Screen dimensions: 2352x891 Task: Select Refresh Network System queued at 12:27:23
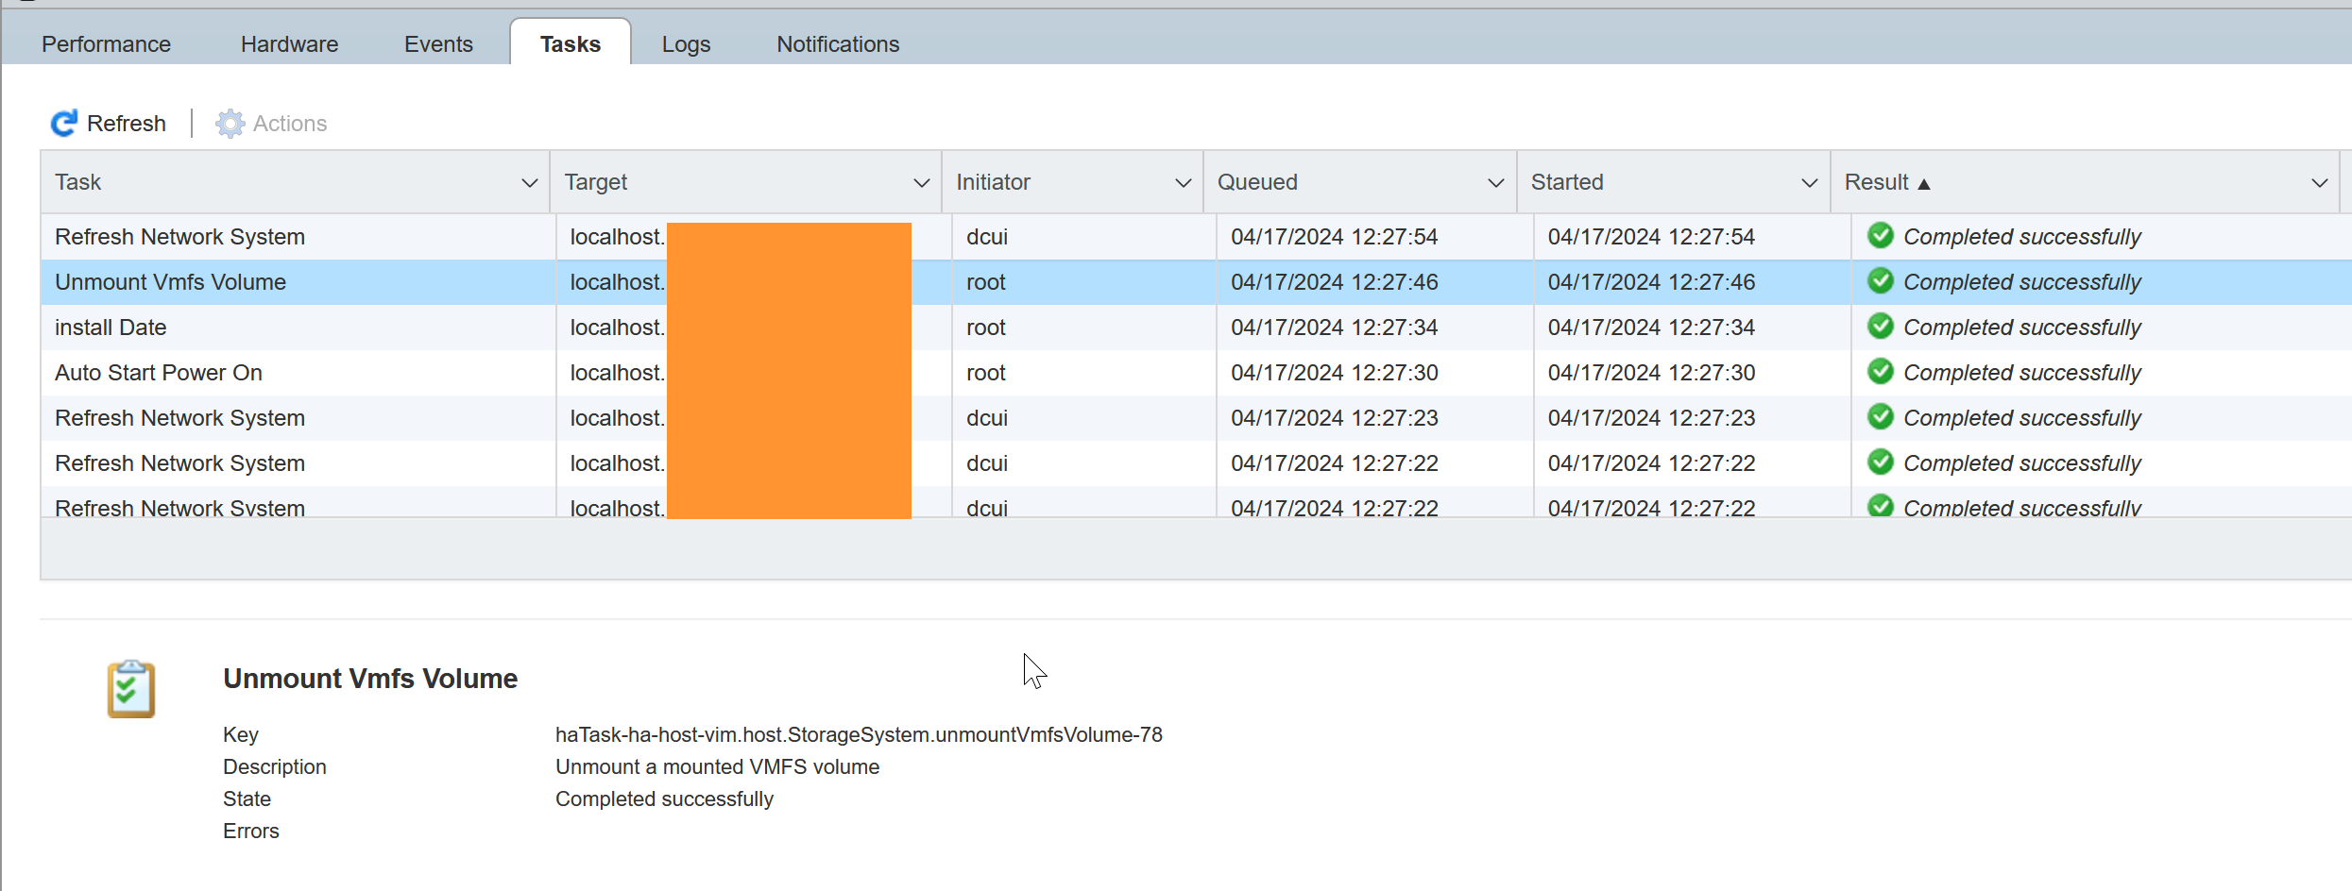(1196, 418)
